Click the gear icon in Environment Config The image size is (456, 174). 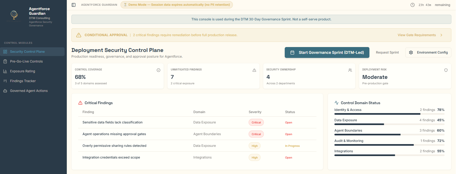pos(411,52)
